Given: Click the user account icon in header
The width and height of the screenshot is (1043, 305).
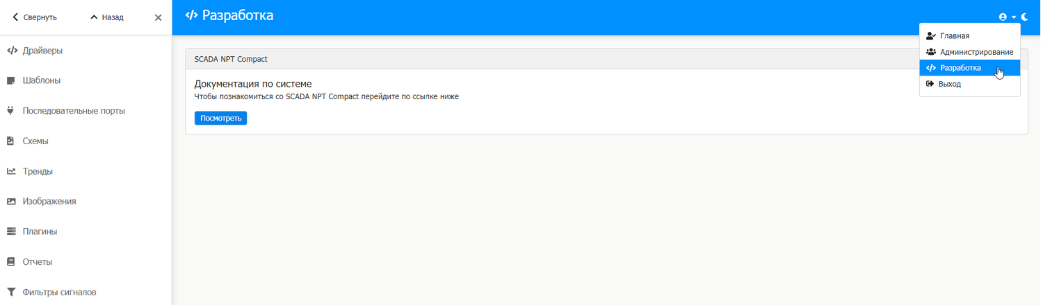Looking at the screenshot, I should coord(1003,17).
